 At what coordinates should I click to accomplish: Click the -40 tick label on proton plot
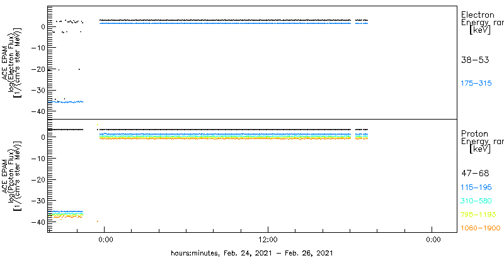coord(40,222)
